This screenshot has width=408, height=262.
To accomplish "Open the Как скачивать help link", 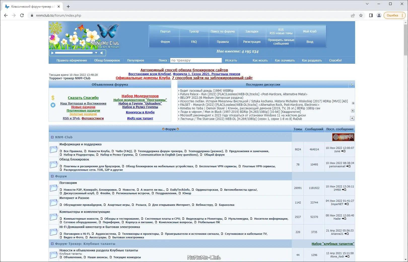I will pyautogui.click(x=285, y=60).
